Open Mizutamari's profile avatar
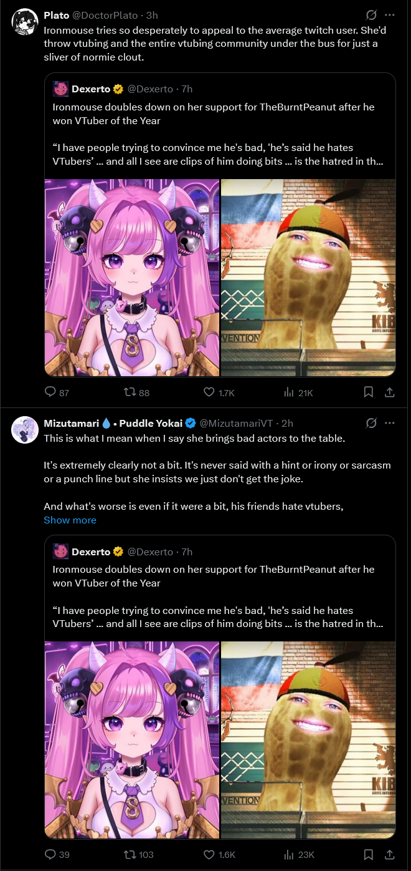Viewport: 411px width, 871px height. coord(25,429)
